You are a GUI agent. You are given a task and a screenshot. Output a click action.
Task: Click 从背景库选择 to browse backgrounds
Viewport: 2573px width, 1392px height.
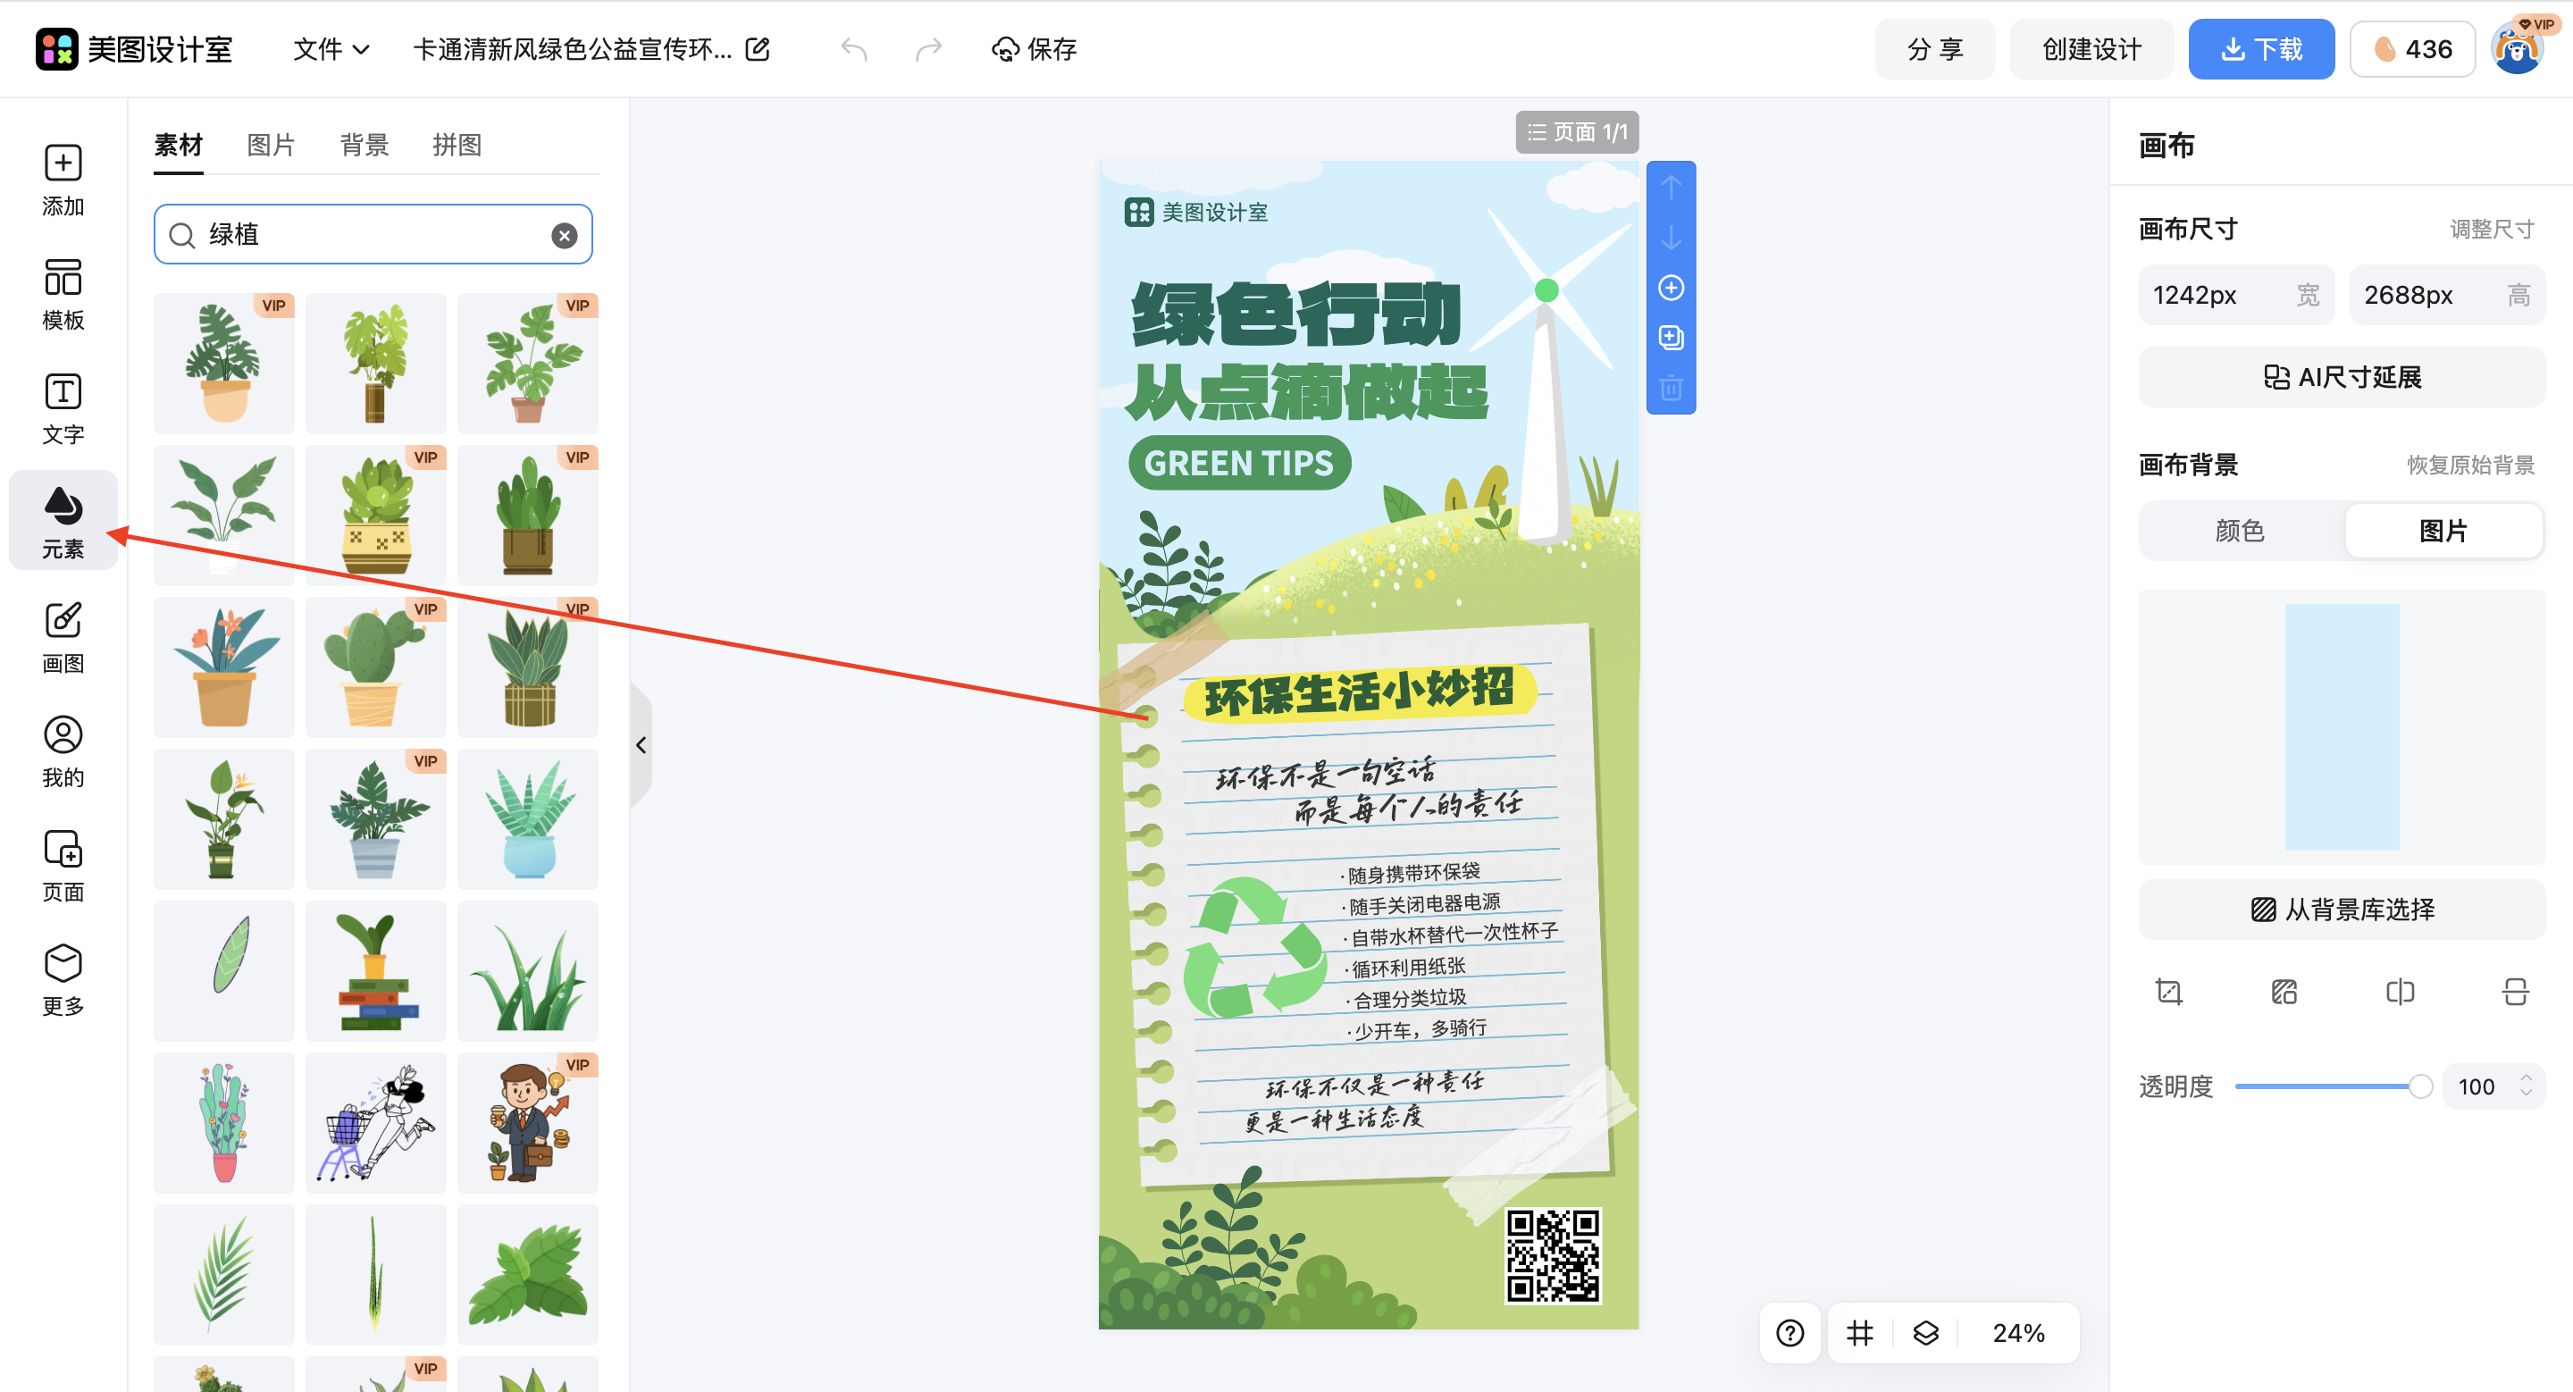pyautogui.click(x=2343, y=910)
